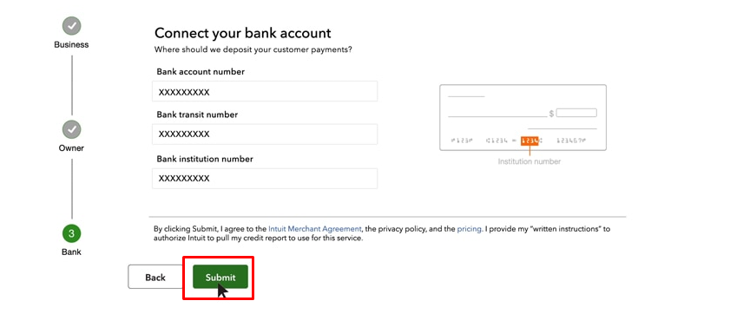Click the Business step checkmark icon
The width and height of the screenshot is (730, 327).
coord(72,26)
